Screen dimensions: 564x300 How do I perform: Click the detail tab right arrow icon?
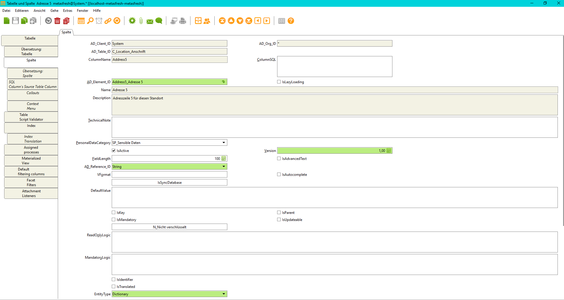(x=267, y=21)
